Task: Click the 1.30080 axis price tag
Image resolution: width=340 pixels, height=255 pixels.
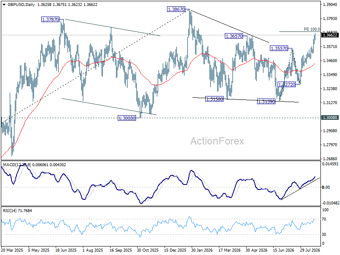Action: 330,118
